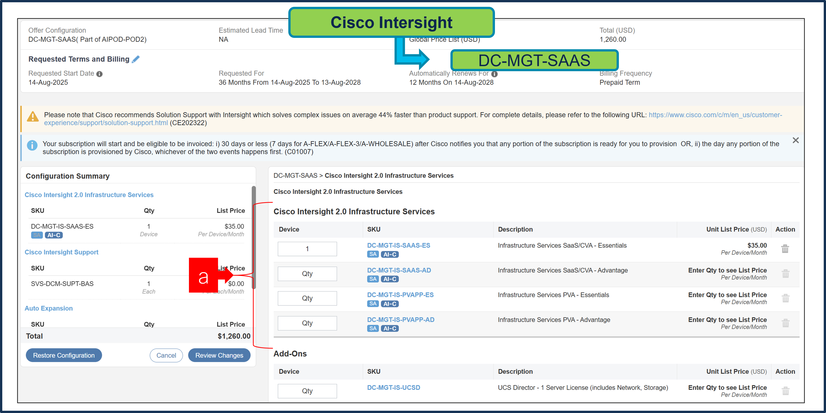Open the Requested Start Date info icon
Viewport: 826px width, 413px height.
[99, 74]
